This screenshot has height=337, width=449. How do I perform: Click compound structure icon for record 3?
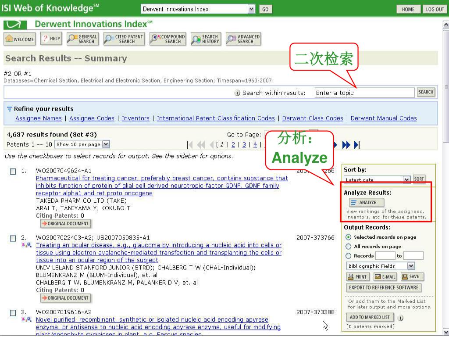click(26, 319)
